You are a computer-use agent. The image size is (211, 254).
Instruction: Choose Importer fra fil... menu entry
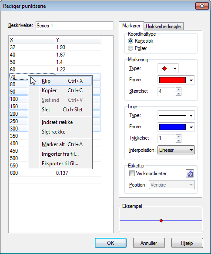point(60,154)
